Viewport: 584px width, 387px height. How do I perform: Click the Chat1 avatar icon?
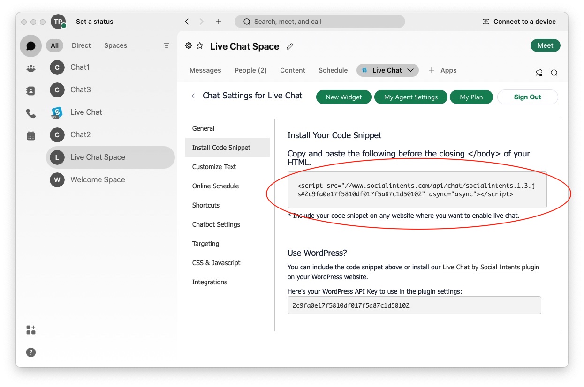57,67
